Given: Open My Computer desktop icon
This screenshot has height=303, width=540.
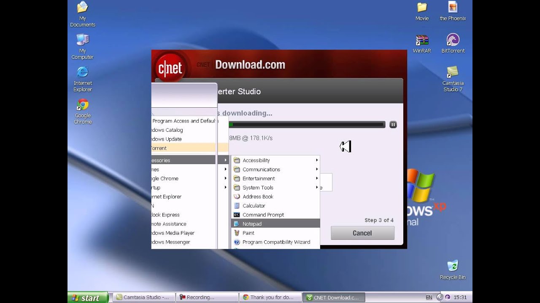Looking at the screenshot, I should pos(83,46).
